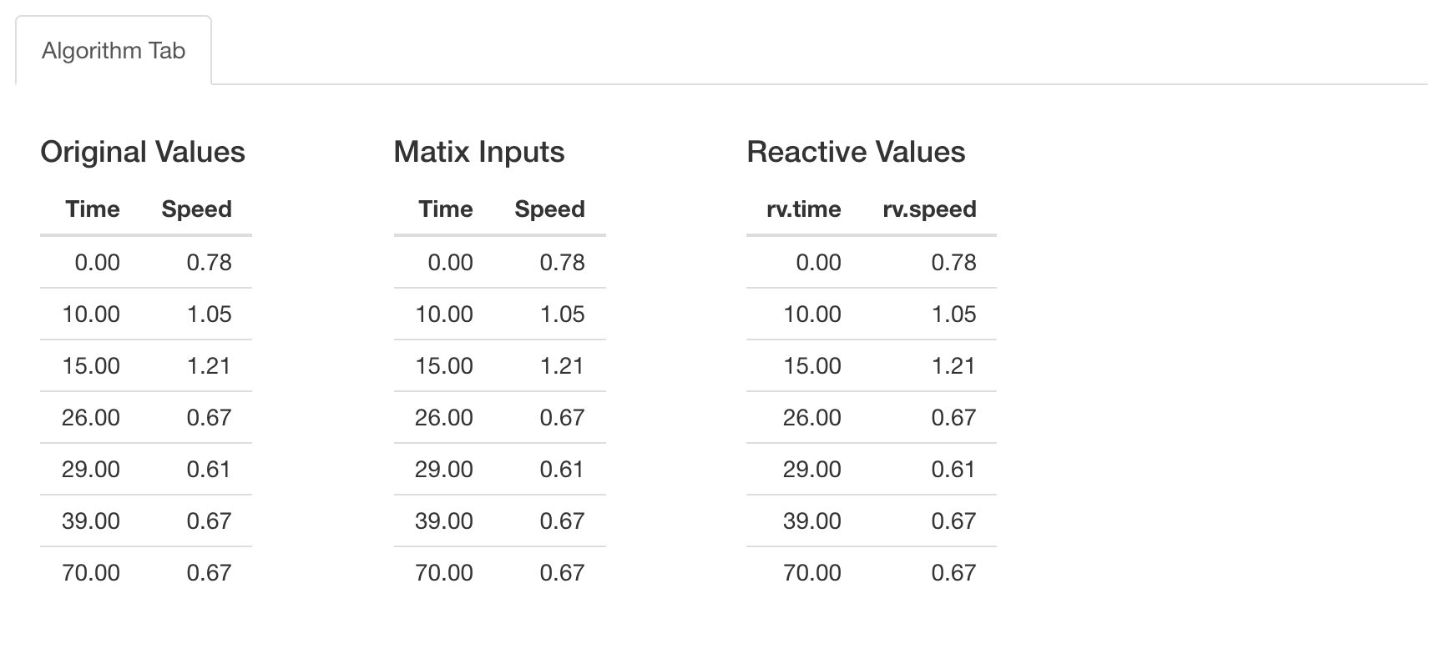The image size is (1456, 669).
Task: Select Speed column header in Original Values
Action: point(196,209)
